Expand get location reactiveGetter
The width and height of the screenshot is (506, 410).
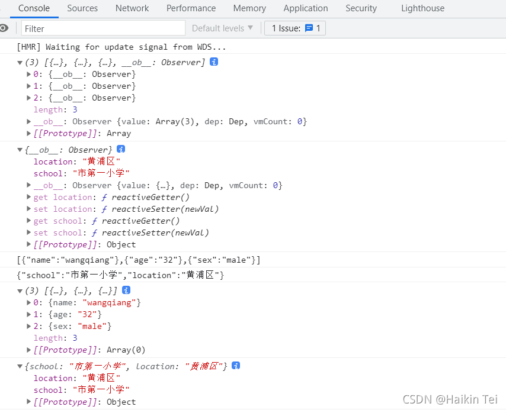pyautogui.click(x=28, y=197)
